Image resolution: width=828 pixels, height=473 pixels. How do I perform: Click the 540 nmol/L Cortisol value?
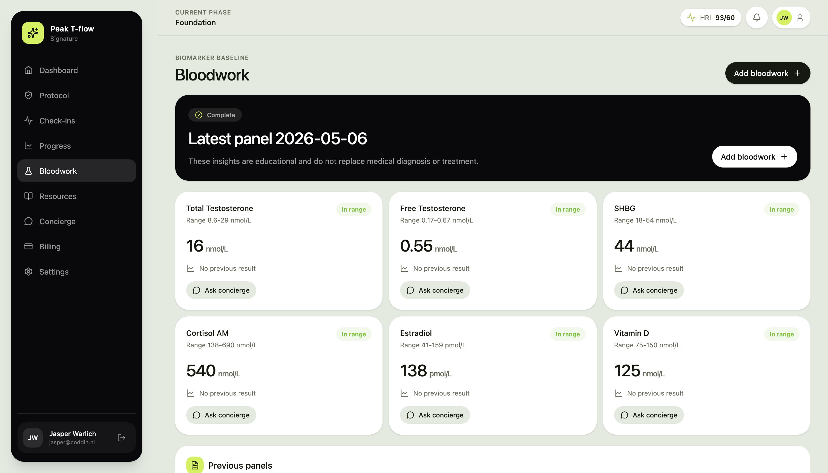tap(213, 371)
